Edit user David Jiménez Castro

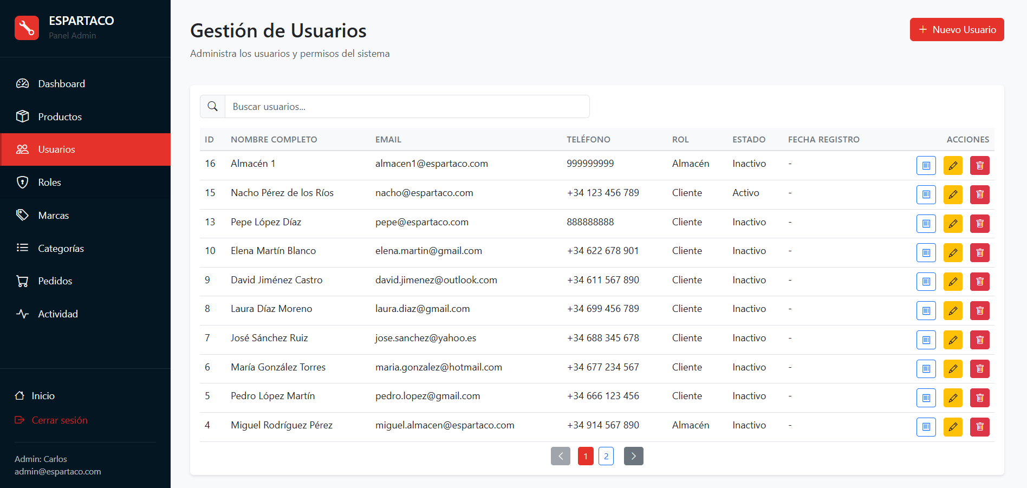[x=953, y=282]
